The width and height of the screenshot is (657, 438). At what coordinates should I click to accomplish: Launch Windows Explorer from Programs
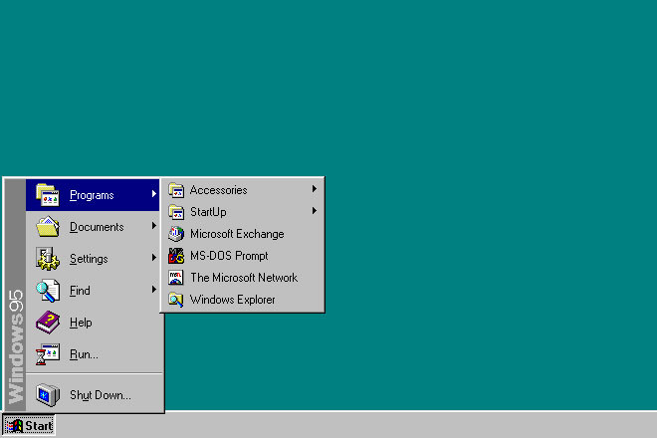[x=243, y=300]
